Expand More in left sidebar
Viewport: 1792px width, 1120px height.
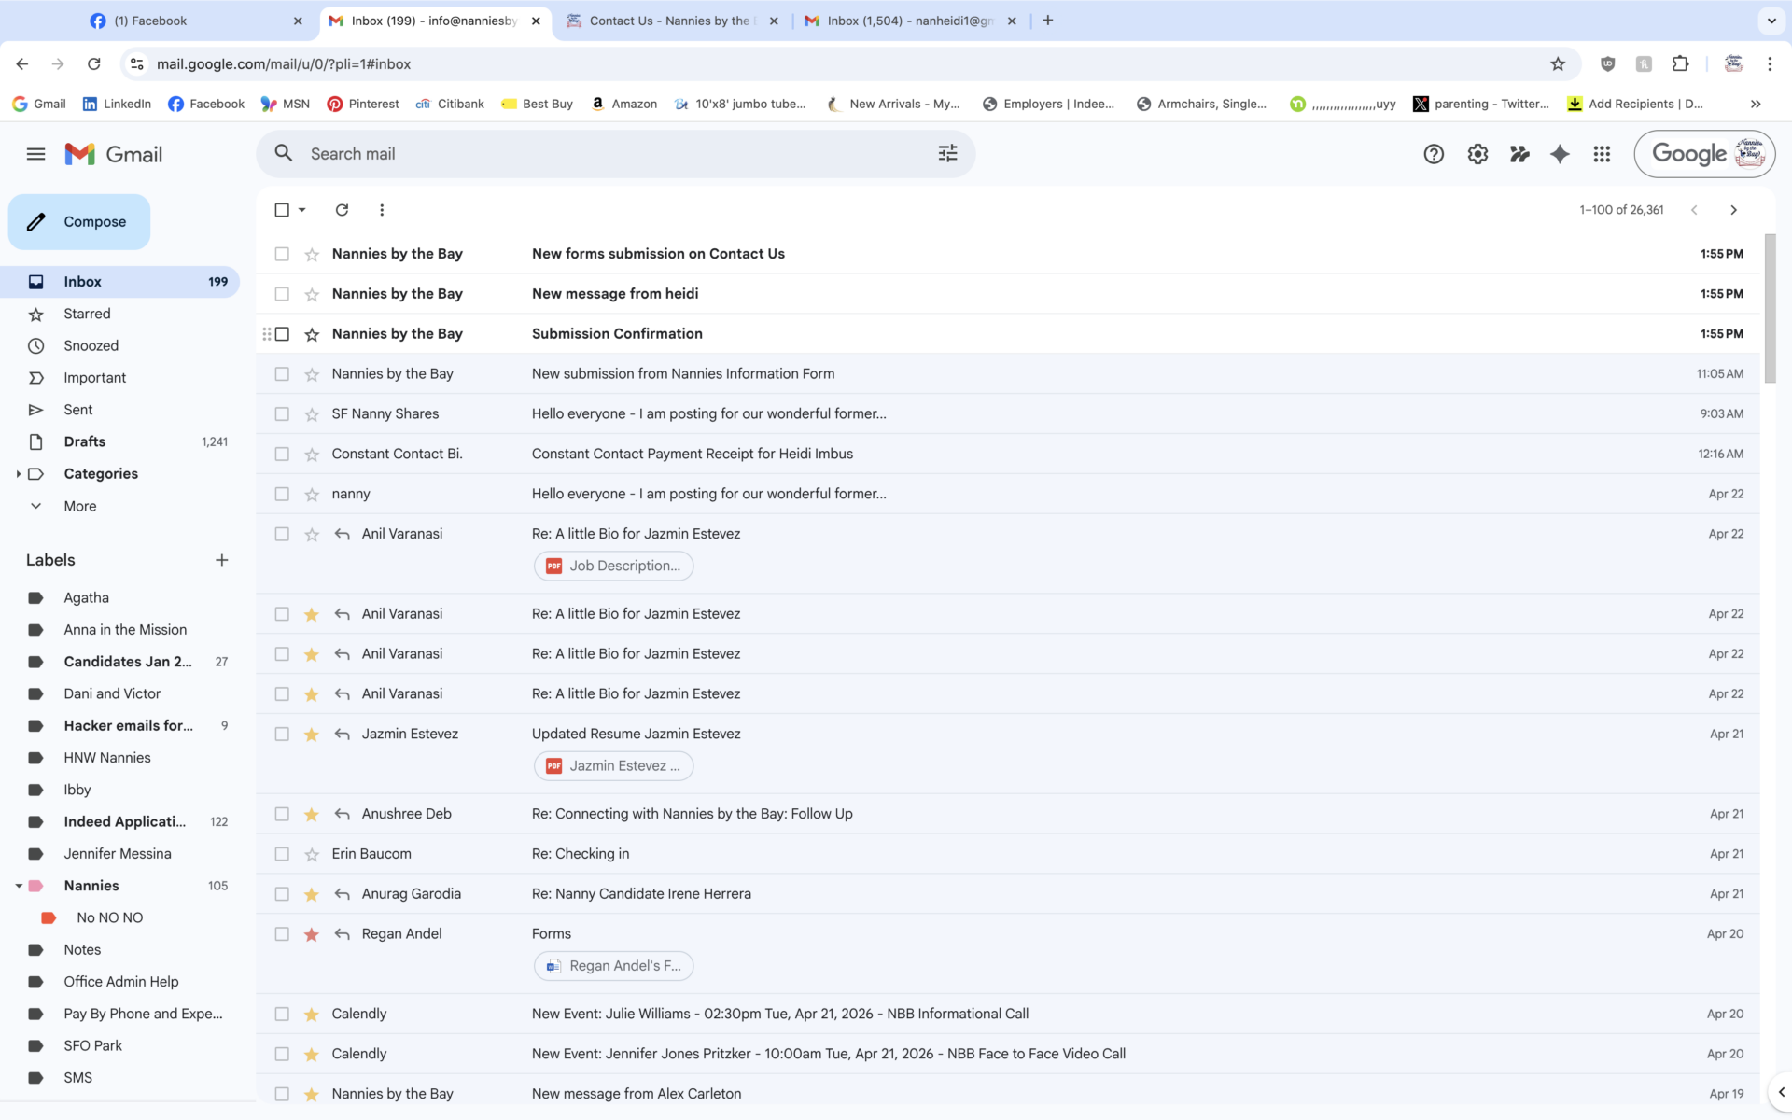tap(79, 506)
